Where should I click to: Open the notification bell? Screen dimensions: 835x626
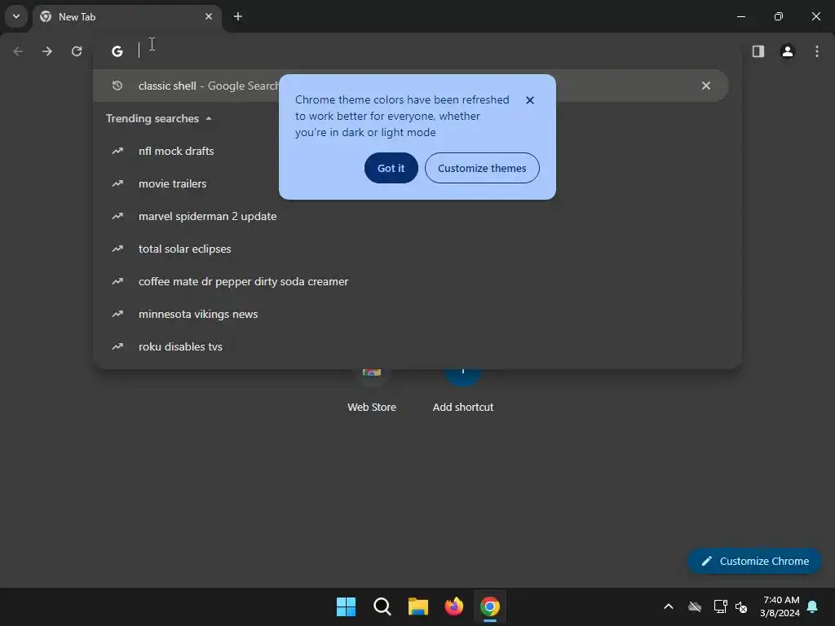coord(813,606)
